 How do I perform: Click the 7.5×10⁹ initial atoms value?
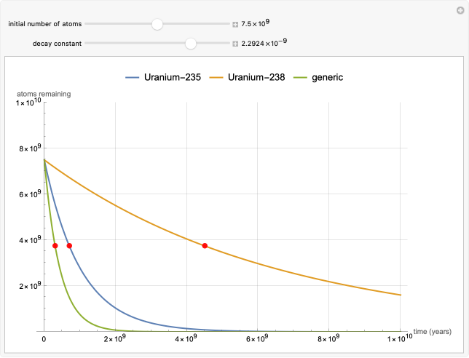coord(256,23)
